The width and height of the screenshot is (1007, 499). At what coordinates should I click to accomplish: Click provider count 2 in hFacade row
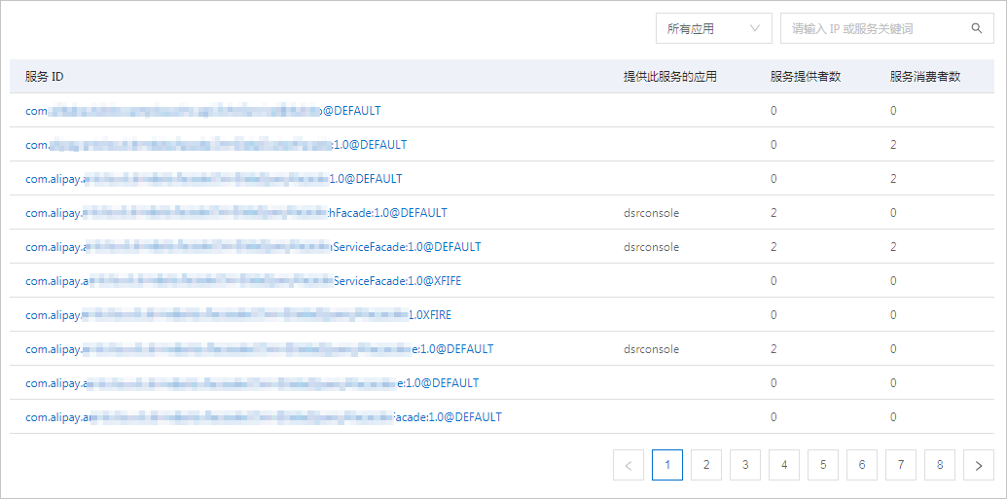tap(773, 213)
